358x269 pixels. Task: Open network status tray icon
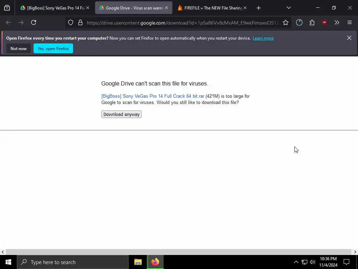305,262
